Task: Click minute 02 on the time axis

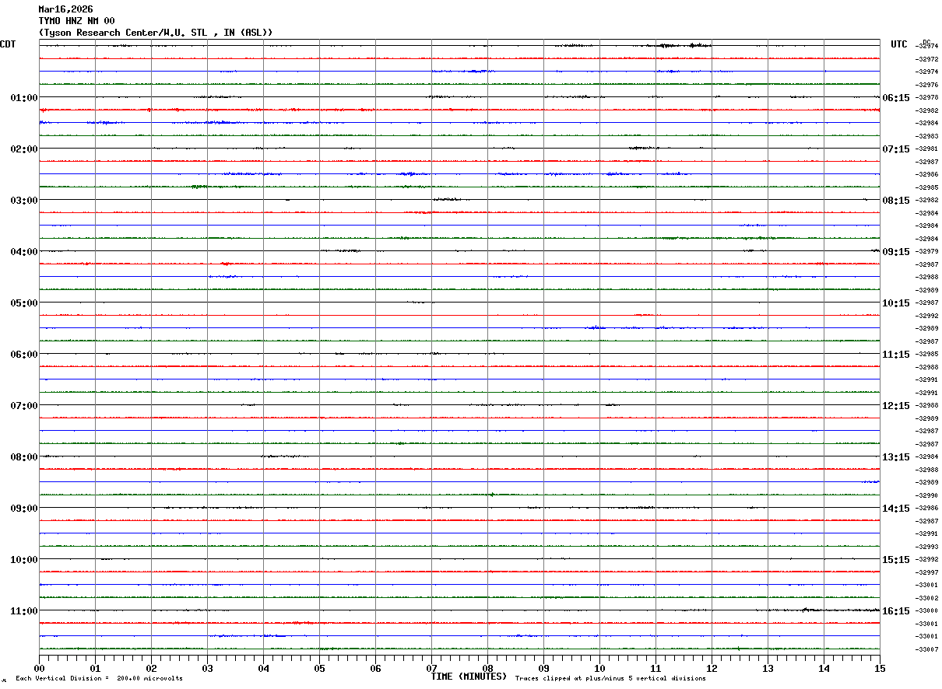Action: pyautogui.click(x=151, y=668)
